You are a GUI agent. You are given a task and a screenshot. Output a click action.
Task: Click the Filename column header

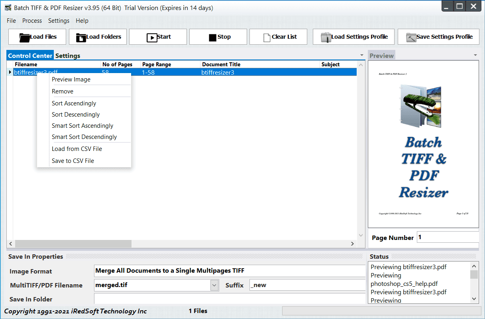coord(57,64)
